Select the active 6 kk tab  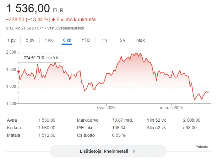tap(67, 40)
